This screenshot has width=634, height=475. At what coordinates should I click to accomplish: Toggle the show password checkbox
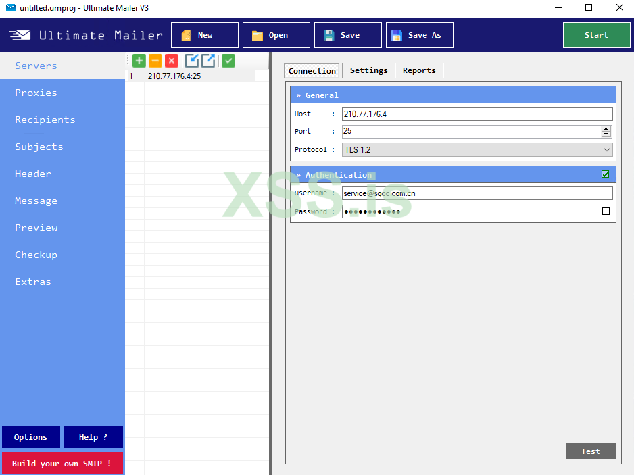[x=606, y=211]
